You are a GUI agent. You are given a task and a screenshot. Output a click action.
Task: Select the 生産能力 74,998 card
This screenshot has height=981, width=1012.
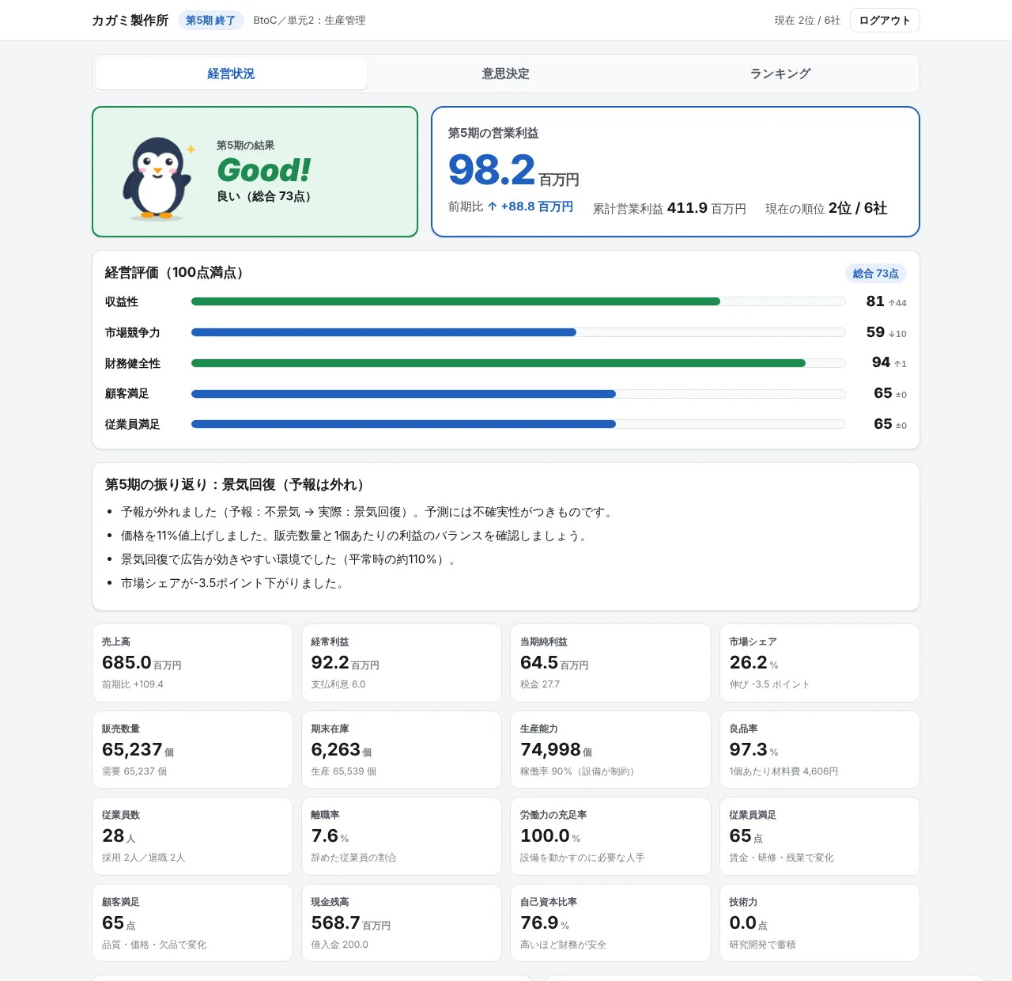click(611, 750)
